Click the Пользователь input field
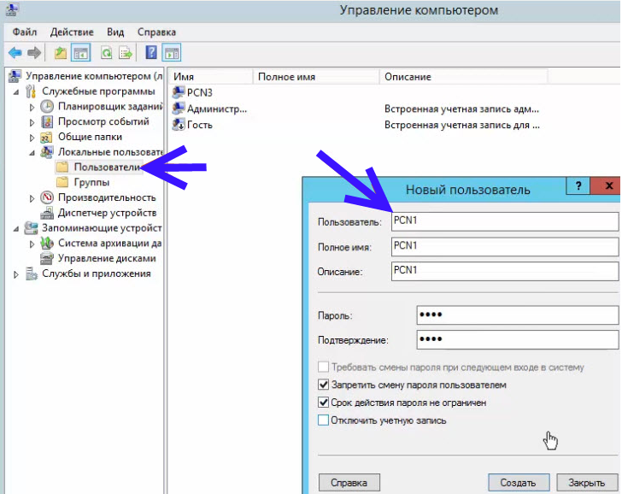 [505, 221]
